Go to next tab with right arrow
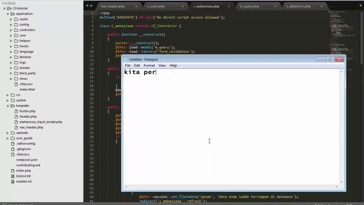 point(92,6)
